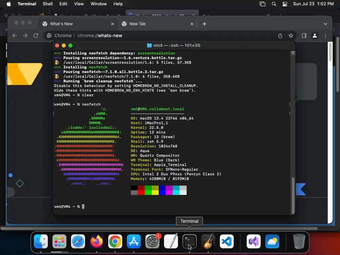Viewport: 340px width, 255px height.
Task: Share the page in Chrome
Action: 280,36
